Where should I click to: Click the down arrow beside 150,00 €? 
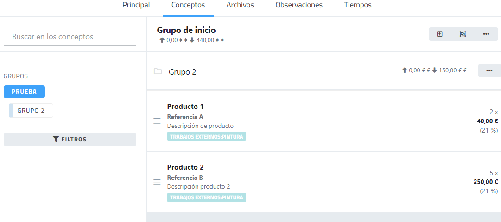pos(435,70)
